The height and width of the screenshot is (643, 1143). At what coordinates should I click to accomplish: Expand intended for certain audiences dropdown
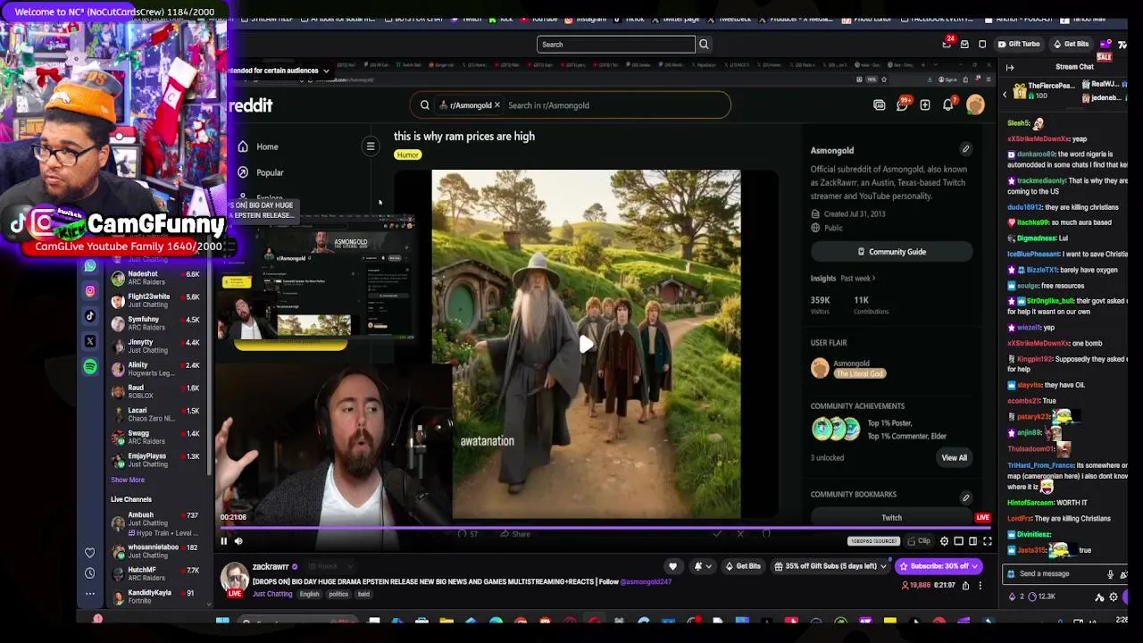(x=326, y=71)
